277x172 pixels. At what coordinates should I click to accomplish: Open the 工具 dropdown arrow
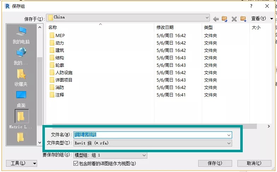(35, 163)
